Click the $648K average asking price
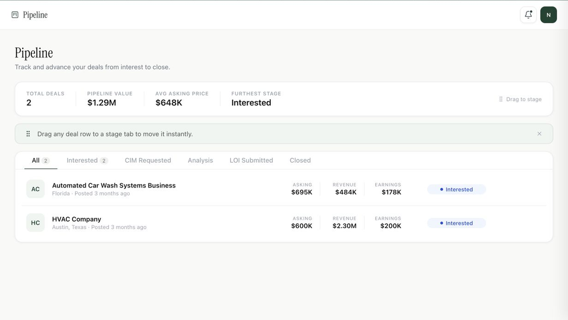This screenshot has height=320, width=568. (169, 102)
